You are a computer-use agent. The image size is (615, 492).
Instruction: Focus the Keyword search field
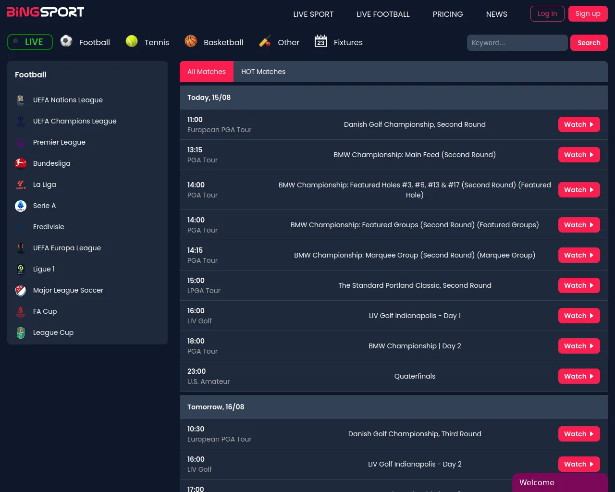(517, 43)
